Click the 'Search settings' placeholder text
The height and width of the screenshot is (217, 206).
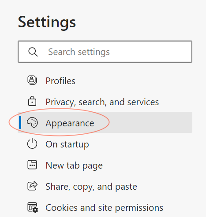pyautogui.click(x=79, y=52)
